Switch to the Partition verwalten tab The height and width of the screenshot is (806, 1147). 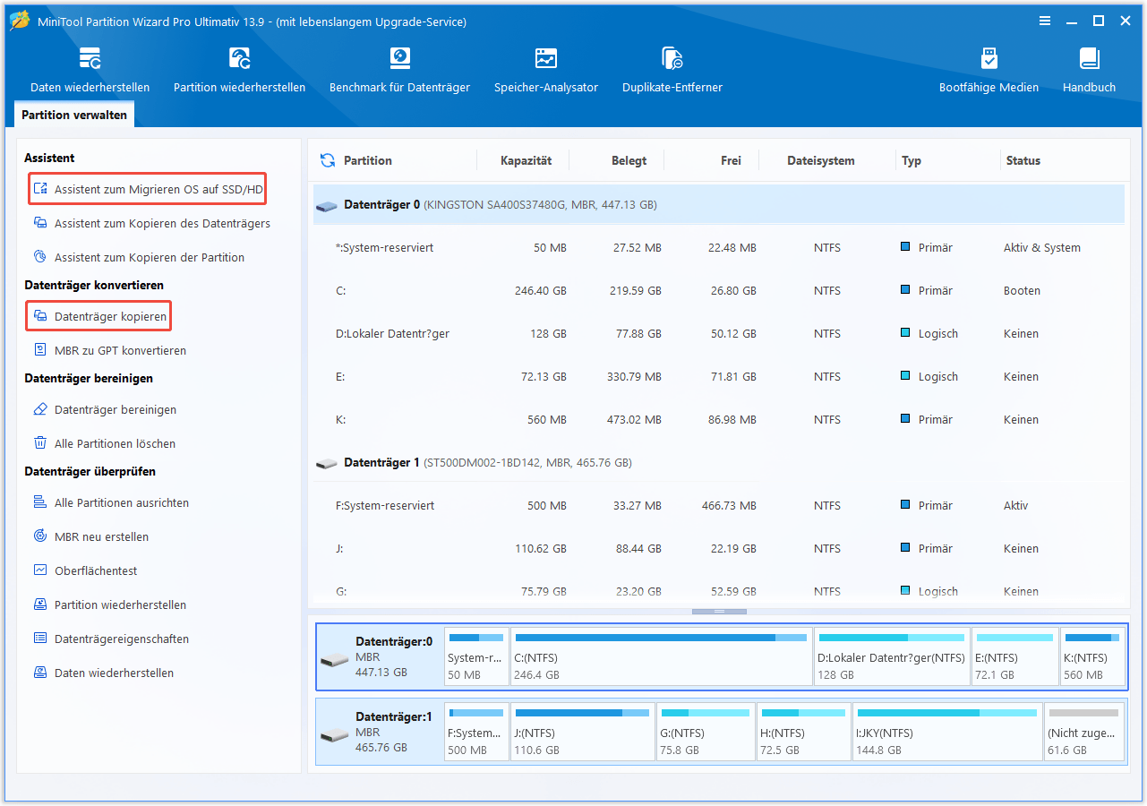(74, 115)
